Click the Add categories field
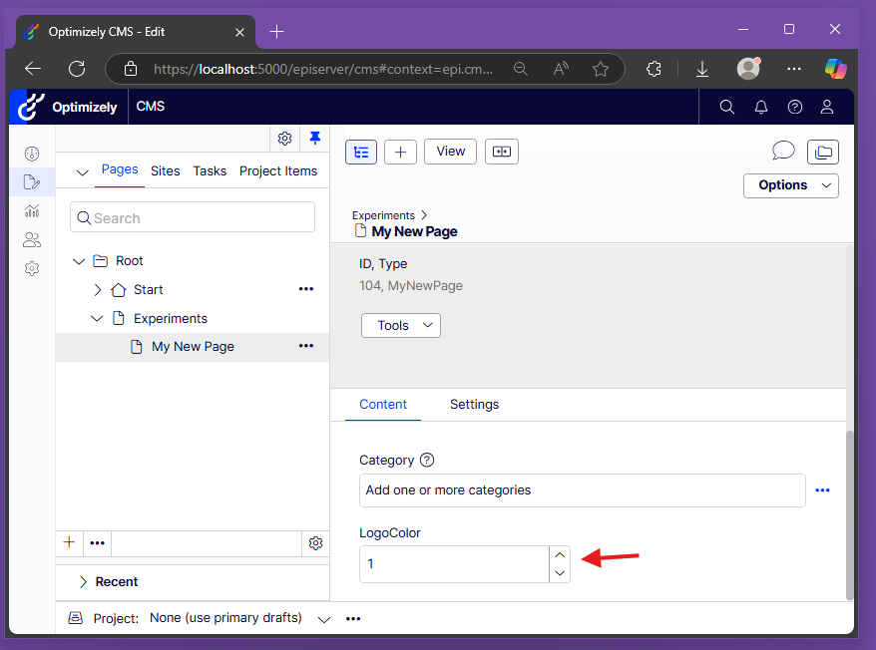876x650 pixels. pos(582,490)
